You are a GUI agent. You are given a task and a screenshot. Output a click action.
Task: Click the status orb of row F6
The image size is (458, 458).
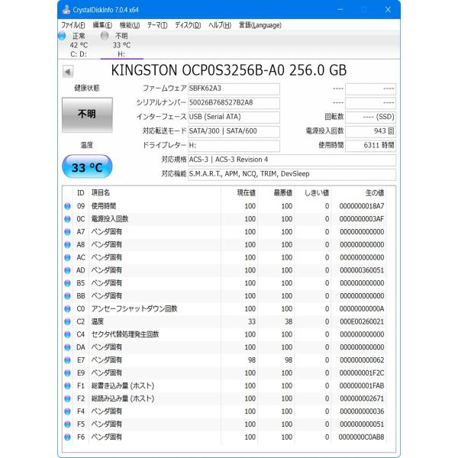click(x=67, y=437)
